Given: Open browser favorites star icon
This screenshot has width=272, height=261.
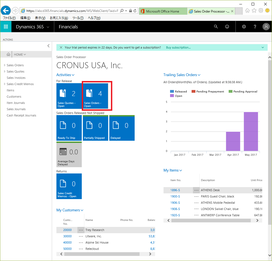Looking at the screenshot, I should click(x=254, y=11).
